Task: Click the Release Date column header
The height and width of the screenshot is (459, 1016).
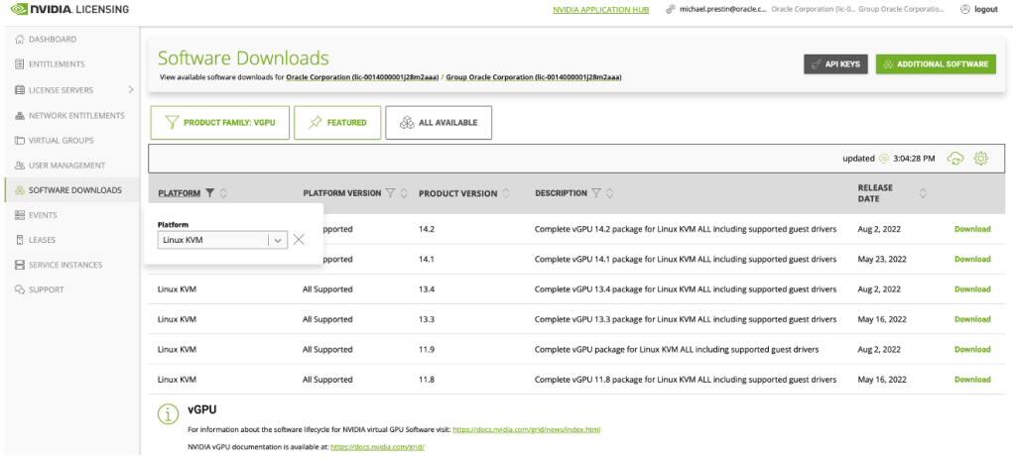Action: [875, 193]
